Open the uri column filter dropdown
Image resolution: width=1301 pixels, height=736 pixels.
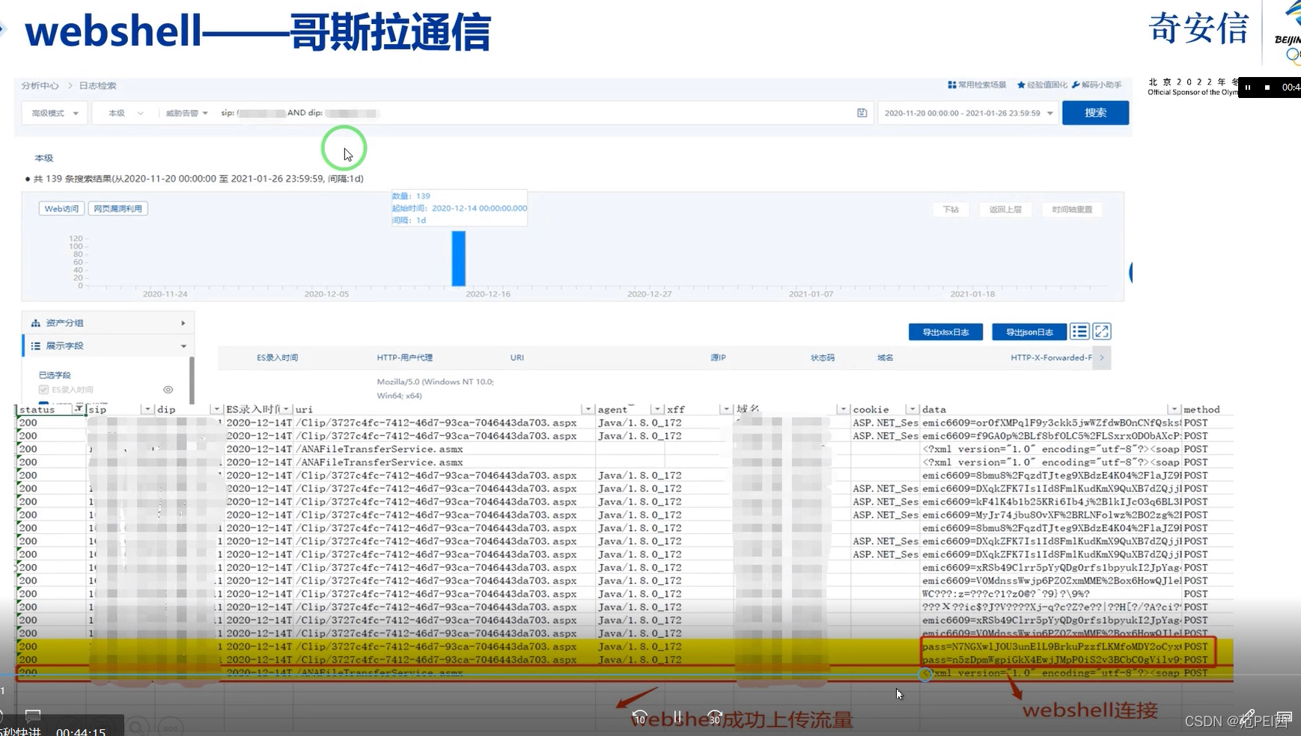[x=588, y=409]
